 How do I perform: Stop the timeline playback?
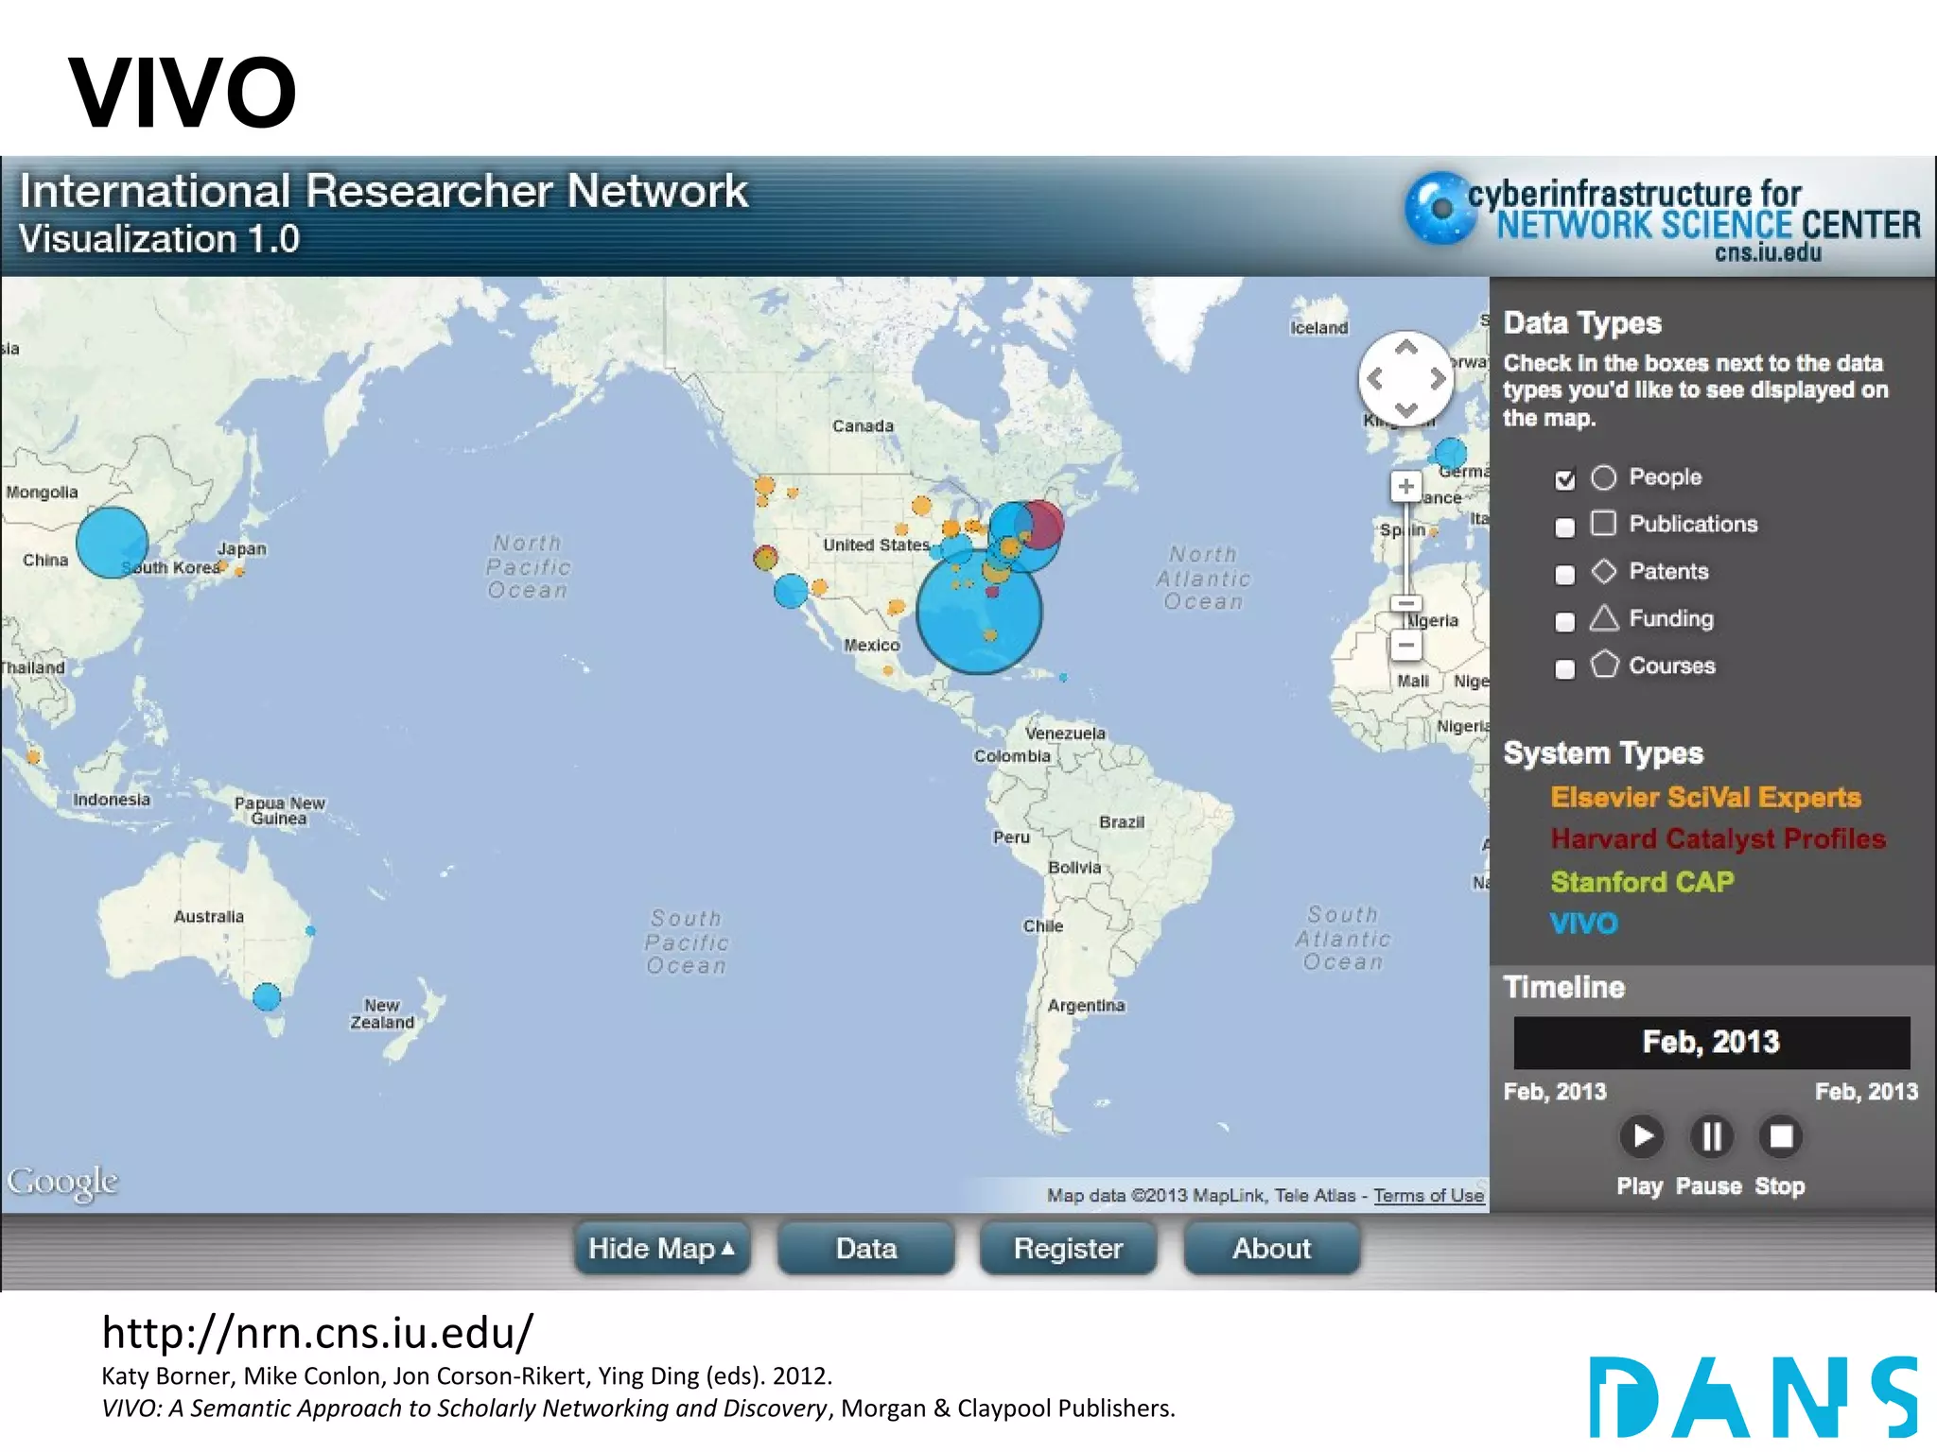pyautogui.click(x=1781, y=1136)
